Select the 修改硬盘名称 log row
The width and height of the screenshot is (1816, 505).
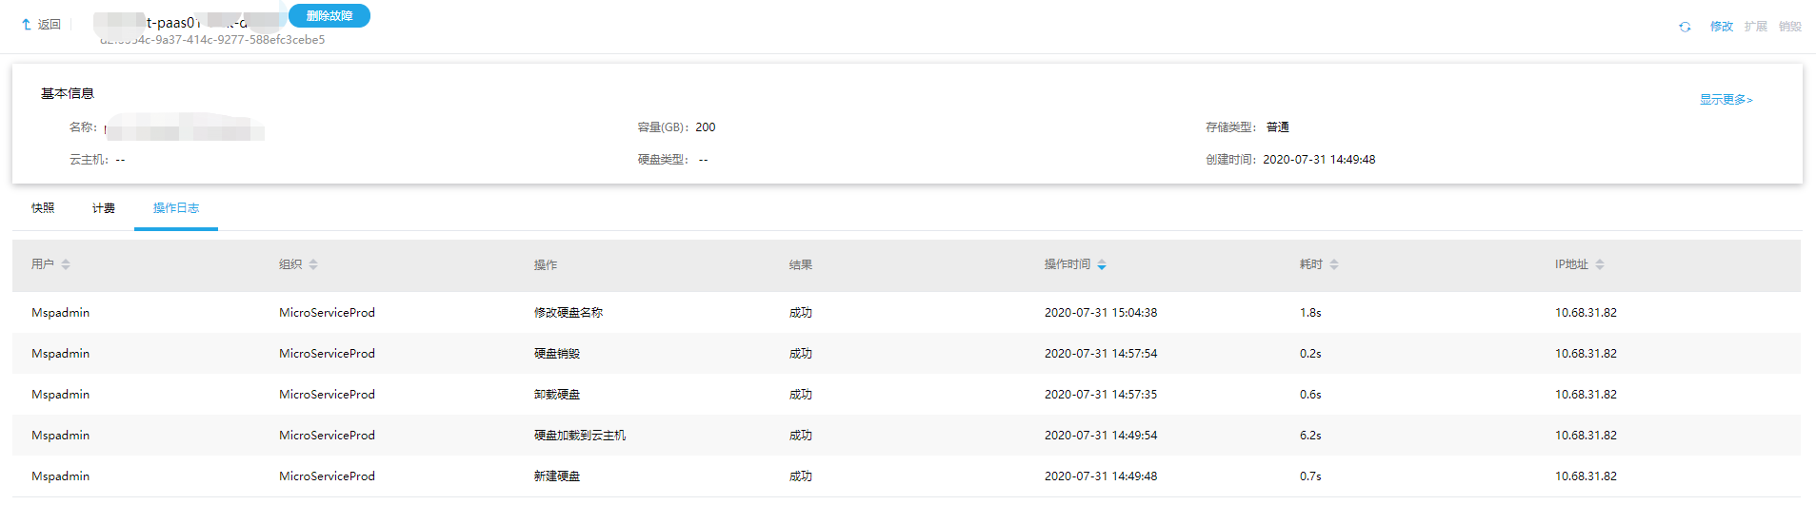[569, 313]
